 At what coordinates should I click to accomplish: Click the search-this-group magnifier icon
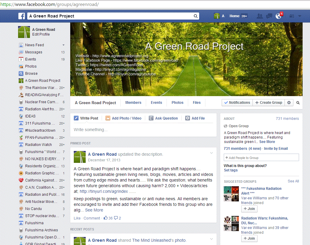click(x=298, y=103)
